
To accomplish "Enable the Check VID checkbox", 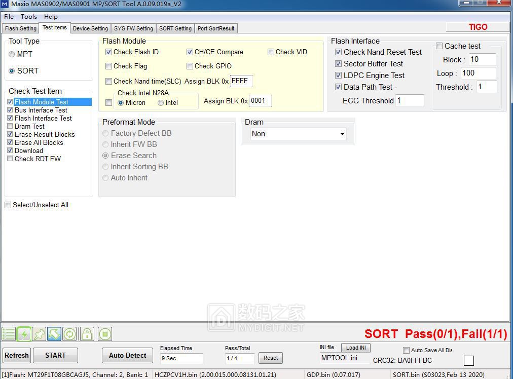I will [271, 52].
